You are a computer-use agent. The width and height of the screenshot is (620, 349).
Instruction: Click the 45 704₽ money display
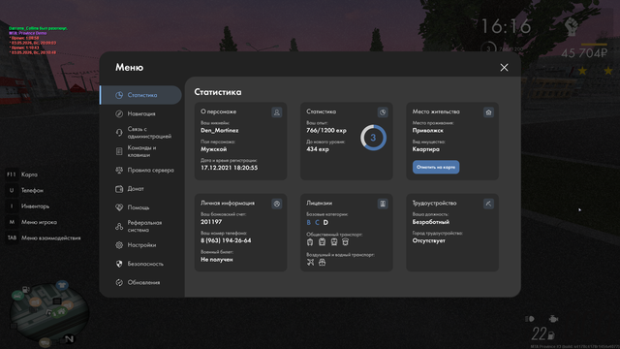pyautogui.click(x=584, y=53)
